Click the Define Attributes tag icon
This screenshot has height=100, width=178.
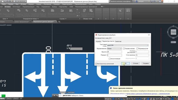(x=27, y=11)
